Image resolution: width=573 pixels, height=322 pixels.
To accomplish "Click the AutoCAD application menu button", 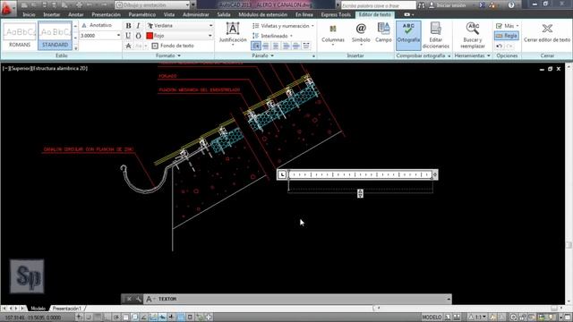I will pos(7,8).
